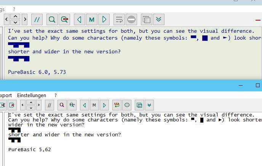Image resolution: width=262 pixels, height=166 pixels.
Task: Minimize the bottom window
Action: (241, 86)
